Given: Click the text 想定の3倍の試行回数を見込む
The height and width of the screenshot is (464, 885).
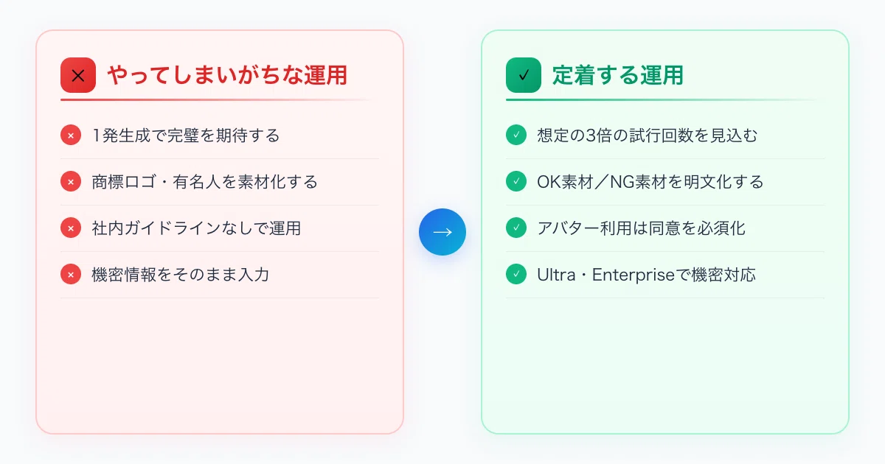Looking at the screenshot, I should [648, 136].
